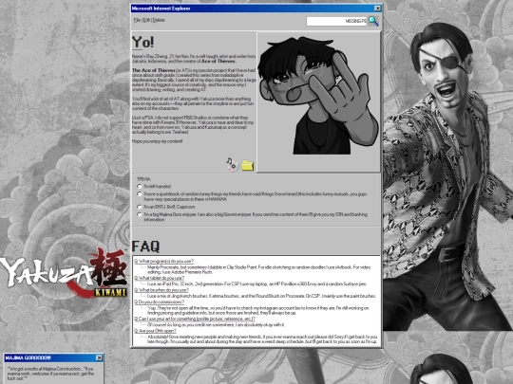Image resolution: width=513 pixels, height=384 pixels.
Task: Open "Are your DMs open?" question
Action: pyautogui.click(x=155, y=331)
